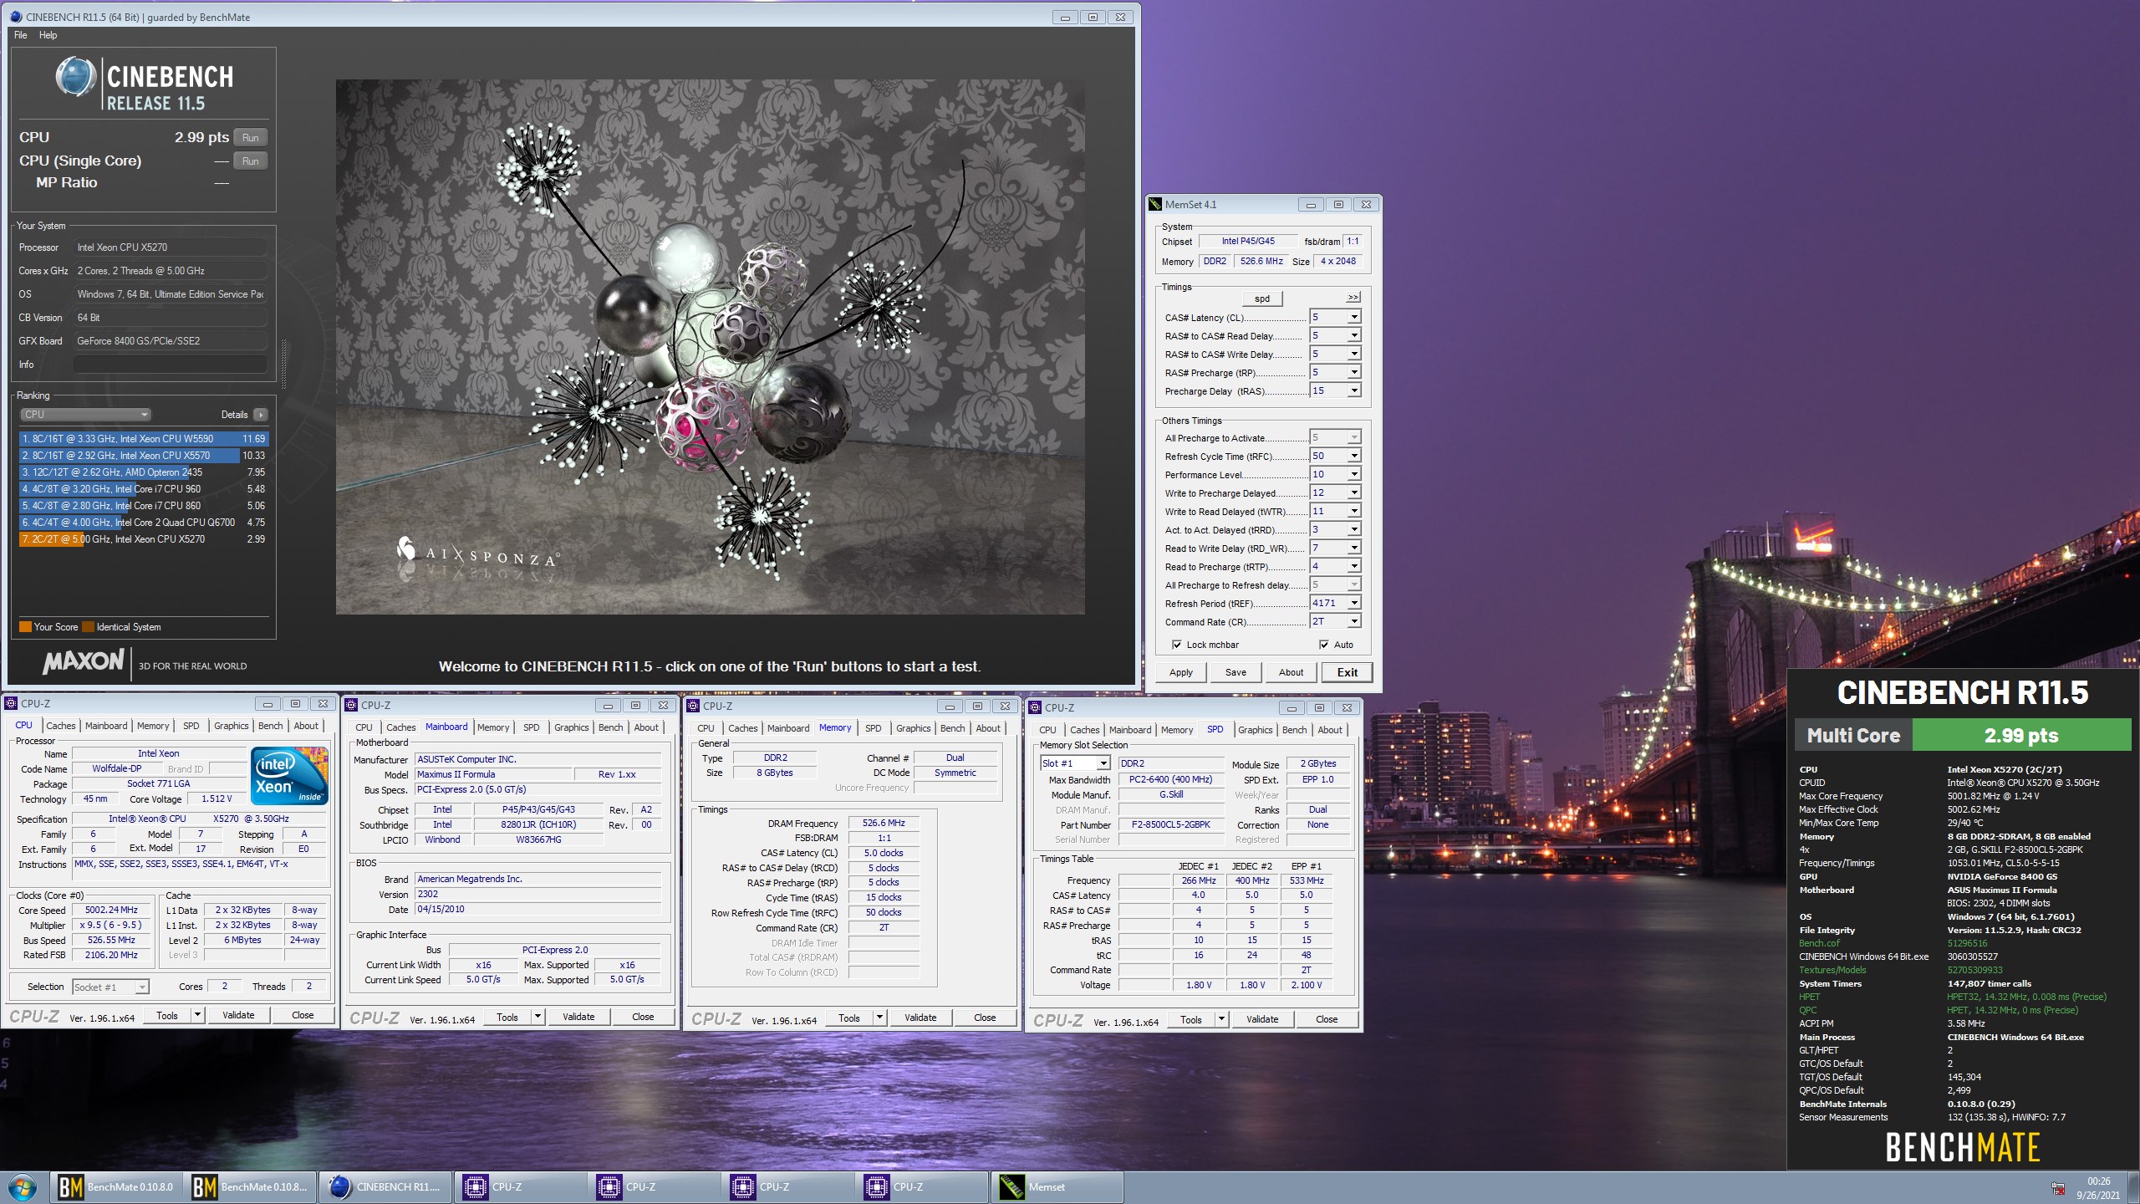Click About button in MemSet

click(1291, 672)
